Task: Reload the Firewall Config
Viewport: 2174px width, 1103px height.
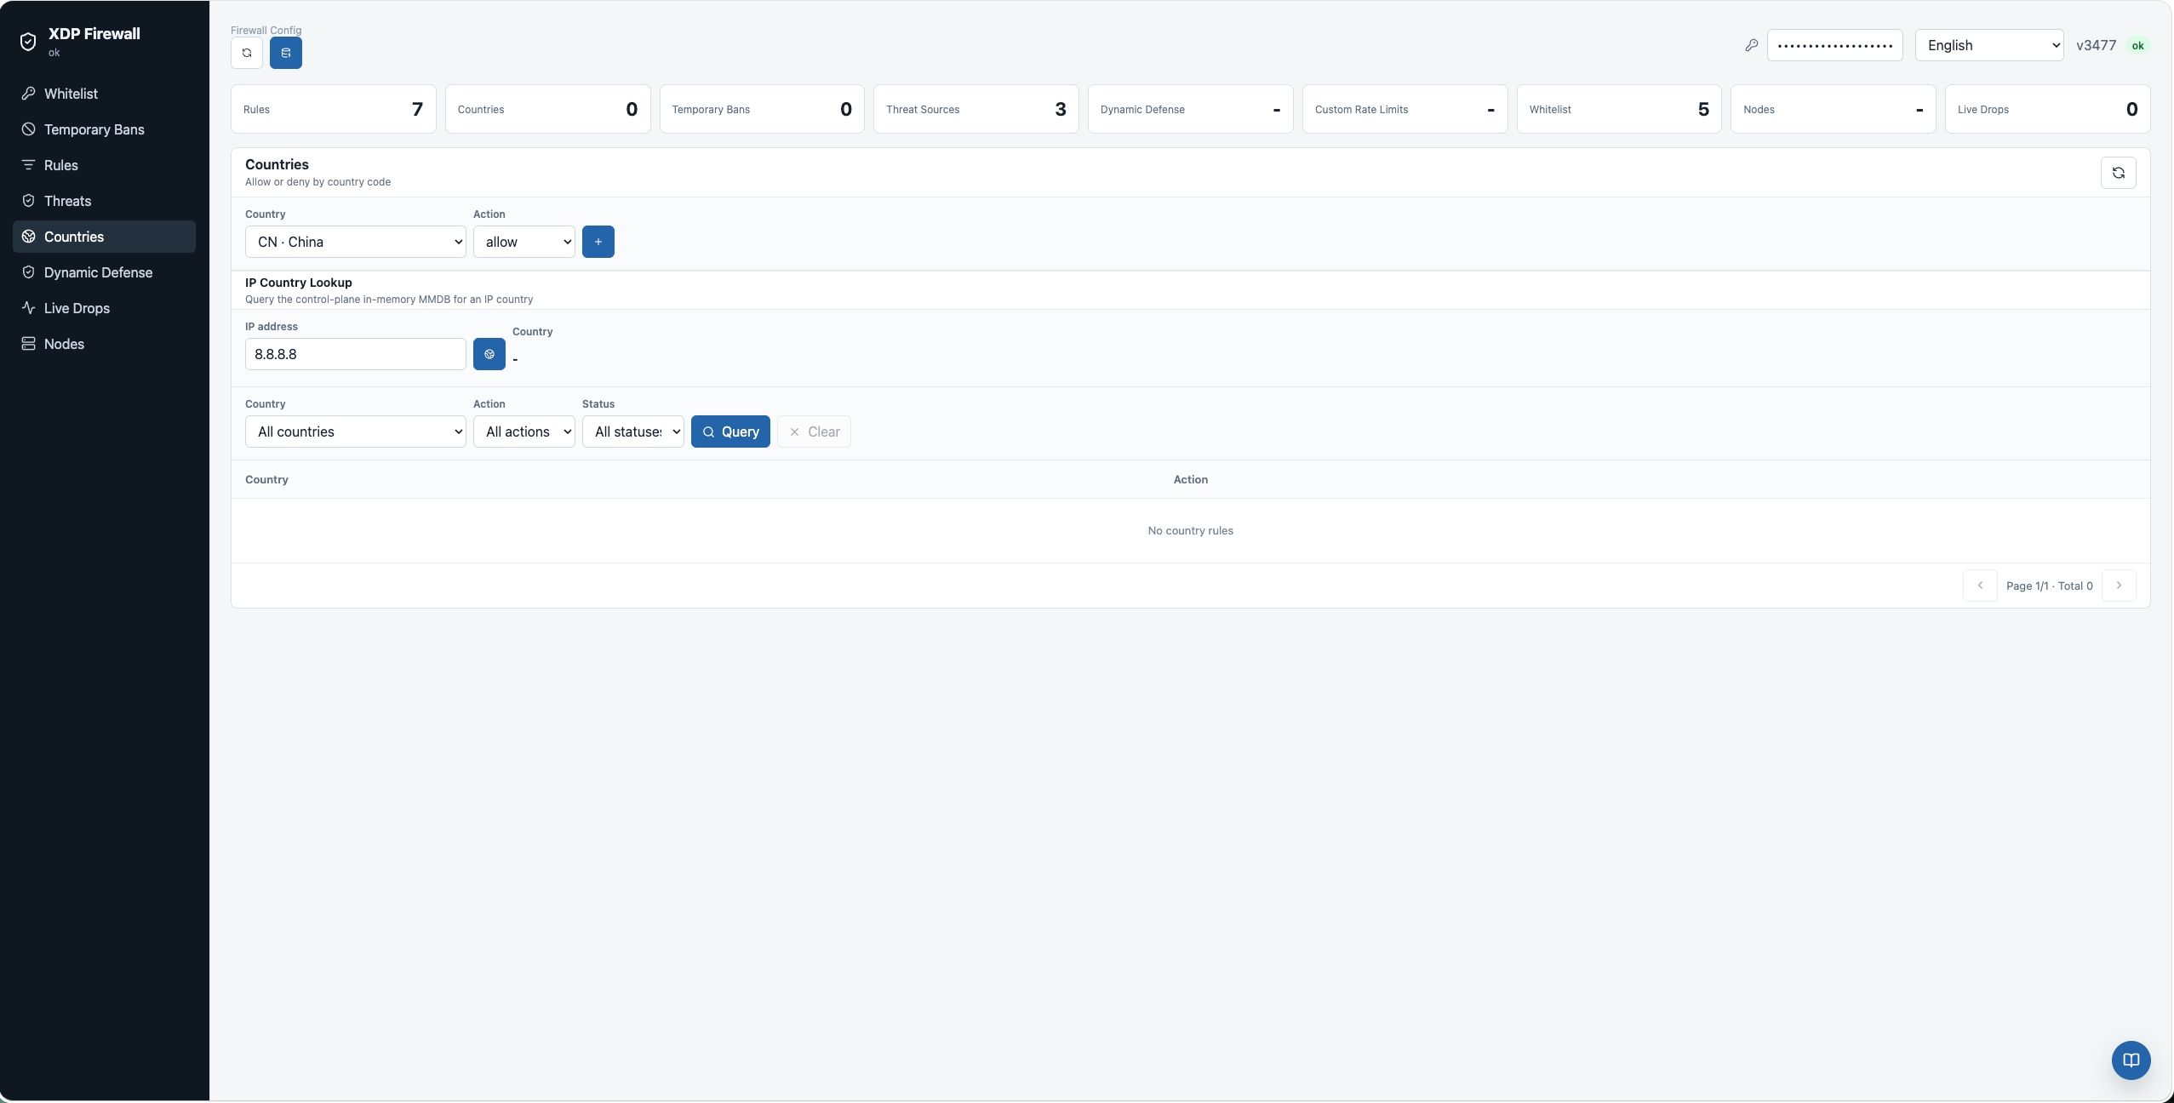Action: coord(247,53)
